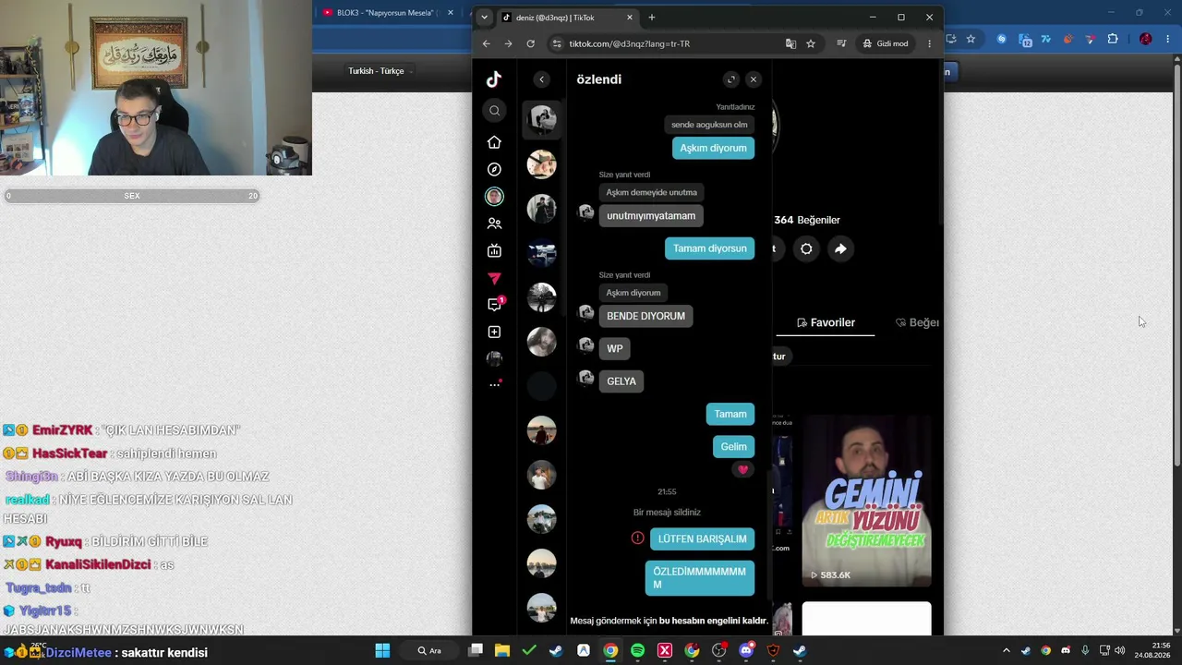
Task: Reload the TikTok page
Action: coord(530,43)
